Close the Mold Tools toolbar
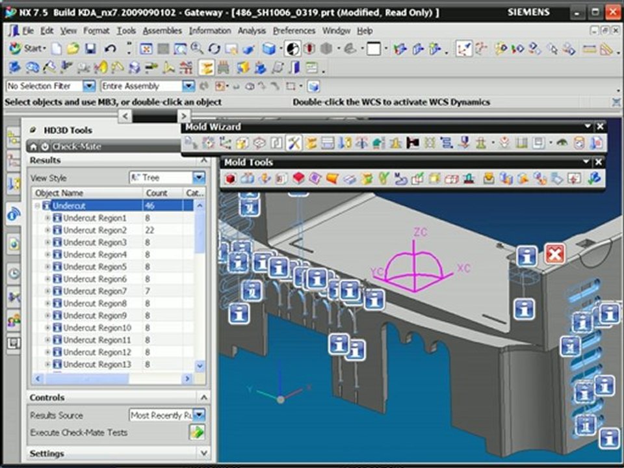The width and height of the screenshot is (624, 468). (599, 162)
